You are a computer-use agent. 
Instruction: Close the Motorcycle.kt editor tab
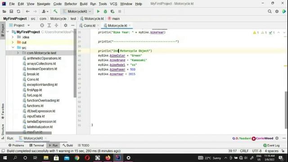(x=130, y=25)
